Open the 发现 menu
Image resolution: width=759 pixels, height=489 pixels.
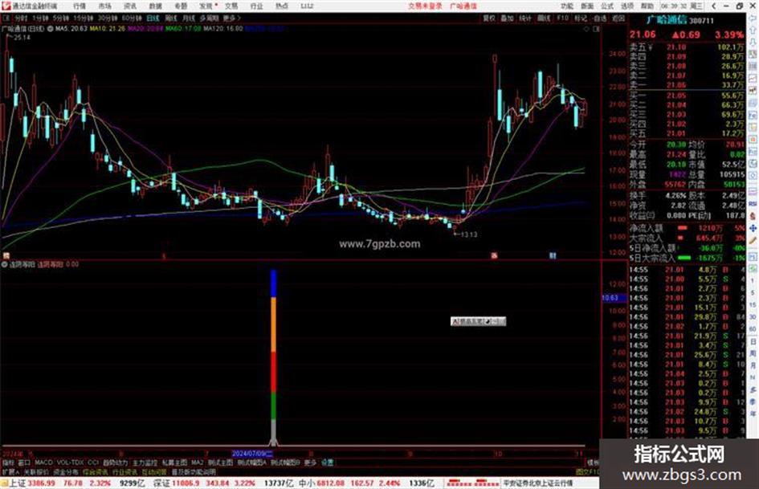[x=206, y=6]
